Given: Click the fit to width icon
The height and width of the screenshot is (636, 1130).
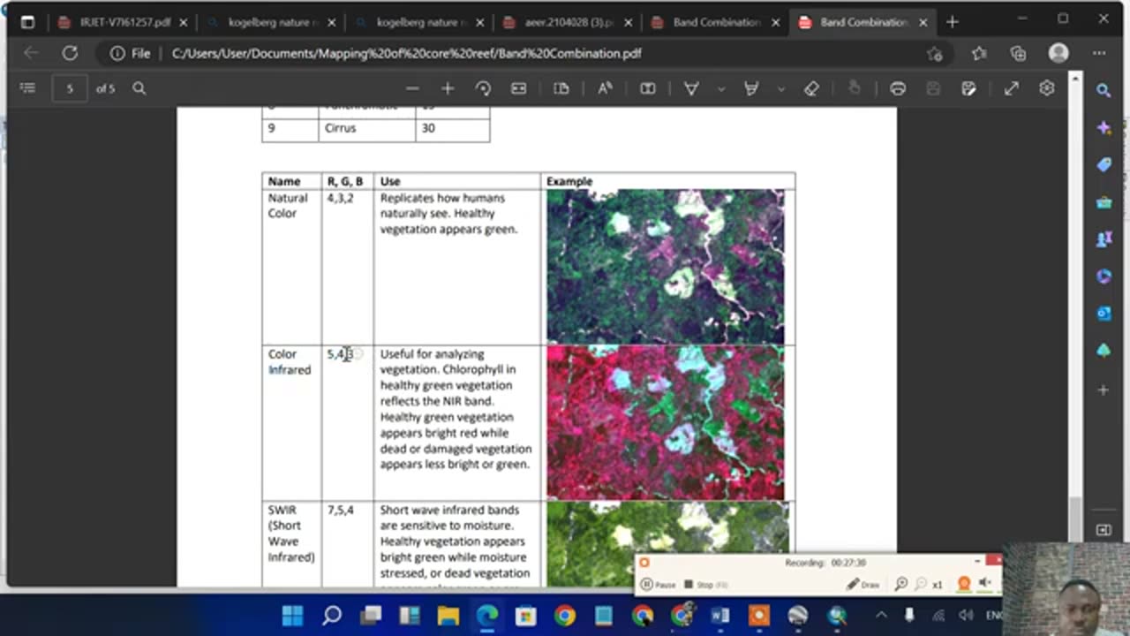Looking at the screenshot, I should 518,88.
